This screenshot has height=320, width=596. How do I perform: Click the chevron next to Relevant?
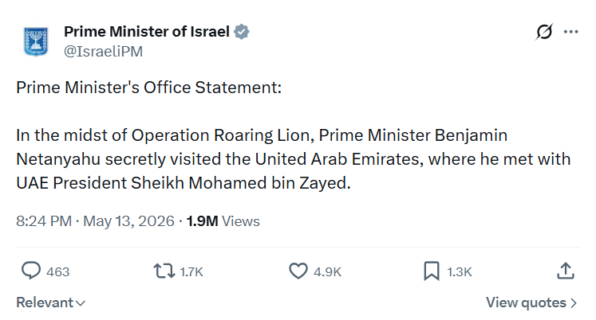[x=81, y=303]
